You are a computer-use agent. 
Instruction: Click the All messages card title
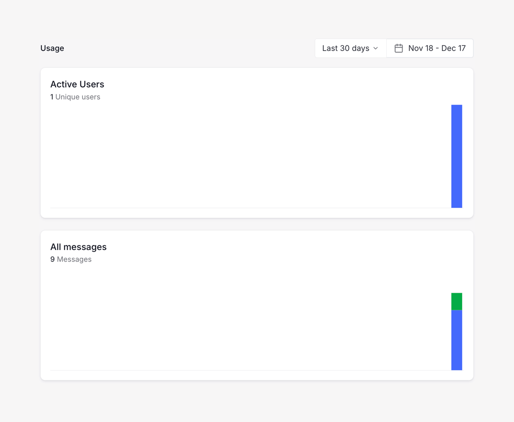pyautogui.click(x=78, y=247)
